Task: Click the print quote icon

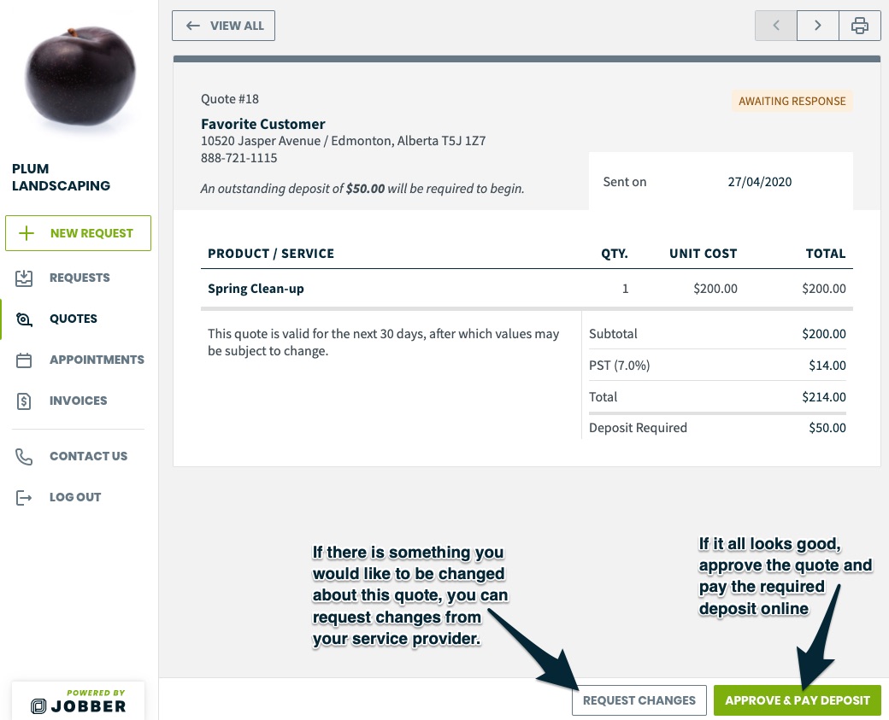Action: coord(860,26)
